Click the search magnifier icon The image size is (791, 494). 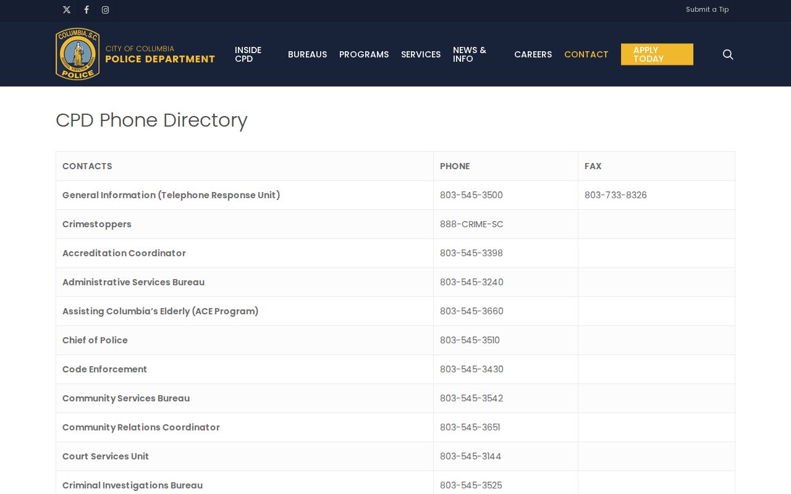pos(728,54)
